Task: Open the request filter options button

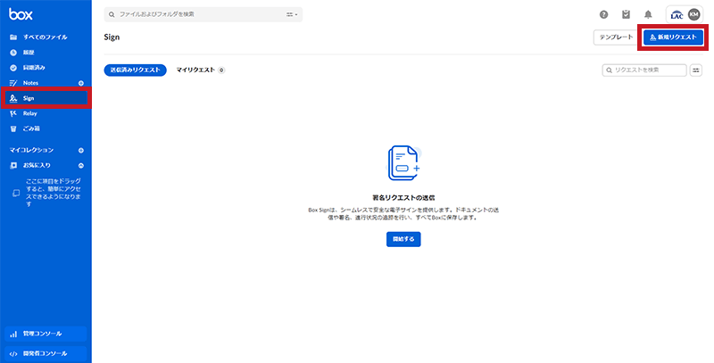Action: 696,70
